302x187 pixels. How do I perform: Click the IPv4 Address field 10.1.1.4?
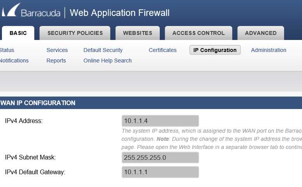click(160, 121)
